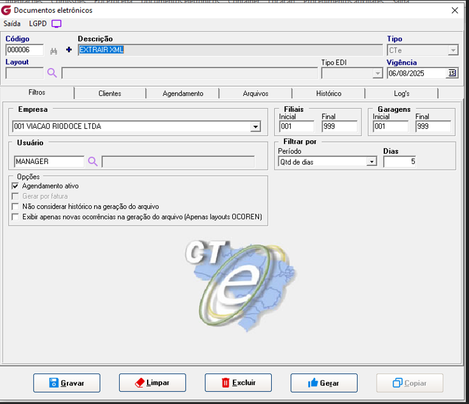Open the Vigência calendar picker

pos(452,73)
